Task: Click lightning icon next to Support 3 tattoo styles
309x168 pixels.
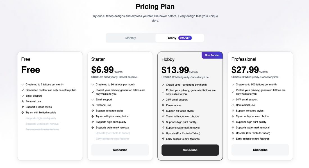Action: pos(23,107)
